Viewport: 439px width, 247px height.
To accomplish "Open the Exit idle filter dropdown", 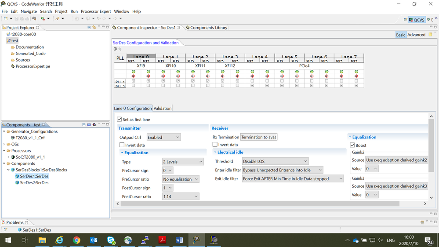I will click(x=293, y=179).
